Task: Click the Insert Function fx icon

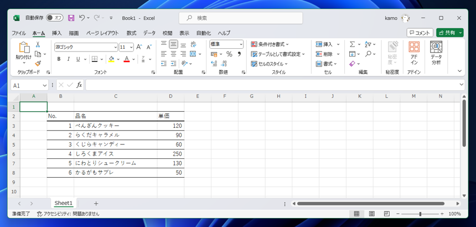Action: (x=79, y=85)
